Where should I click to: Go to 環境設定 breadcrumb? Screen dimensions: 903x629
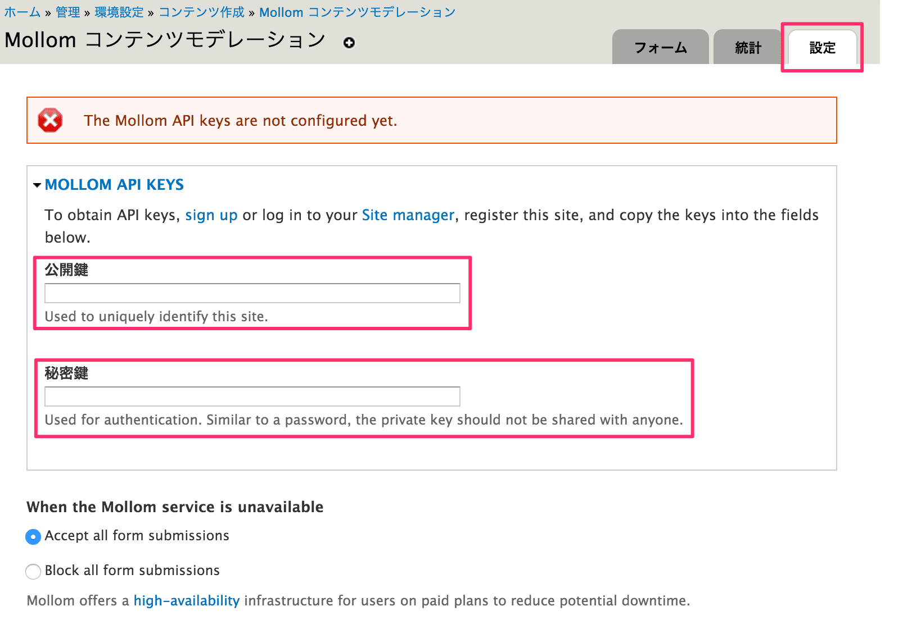click(119, 12)
